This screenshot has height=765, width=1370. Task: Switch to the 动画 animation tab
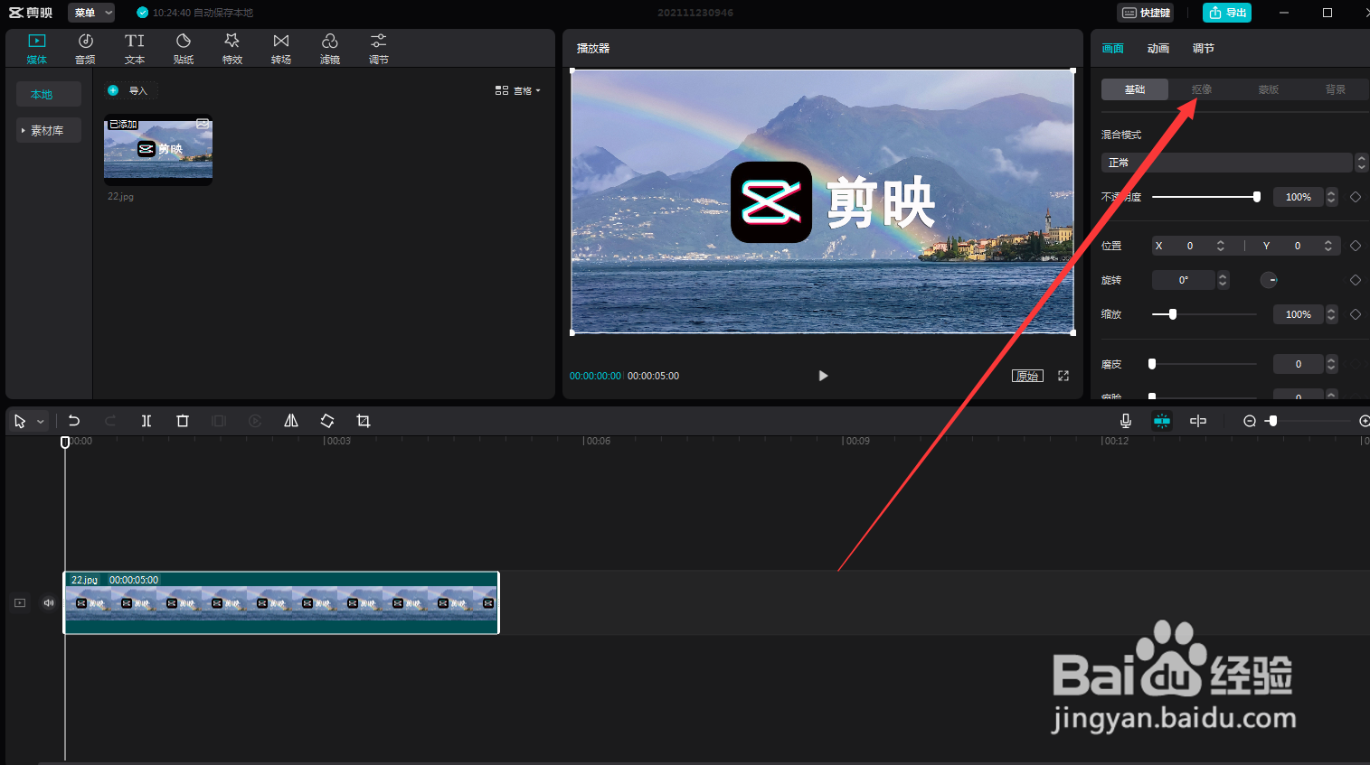pos(1158,49)
